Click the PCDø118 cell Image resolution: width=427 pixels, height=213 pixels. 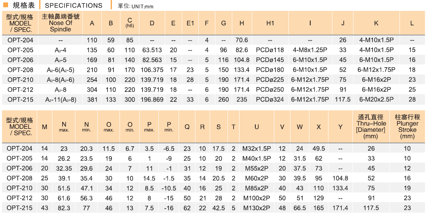click(270, 50)
